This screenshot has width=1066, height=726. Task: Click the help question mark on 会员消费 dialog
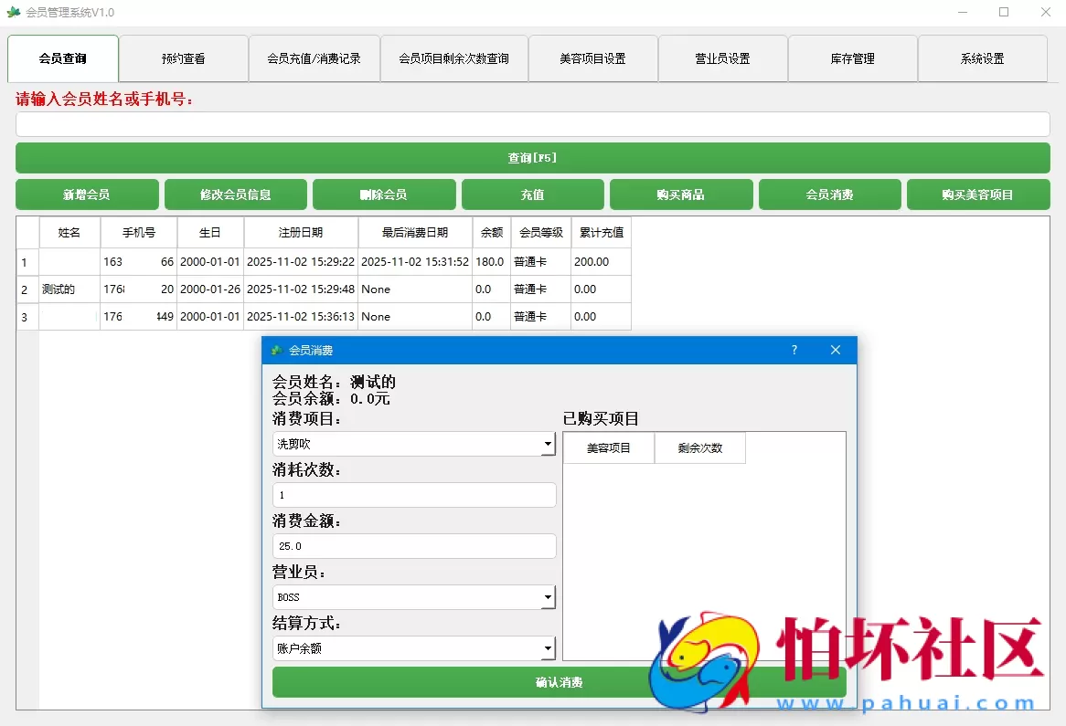tap(794, 350)
